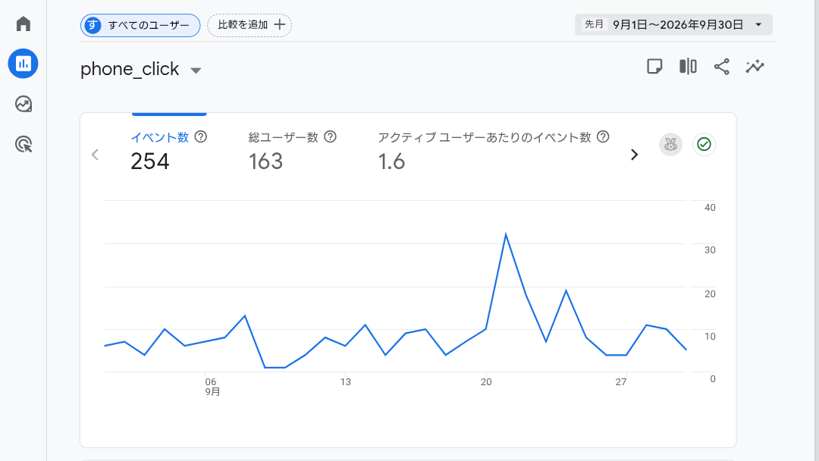Share this report via share icon
The image size is (819, 461).
[721, 67]
